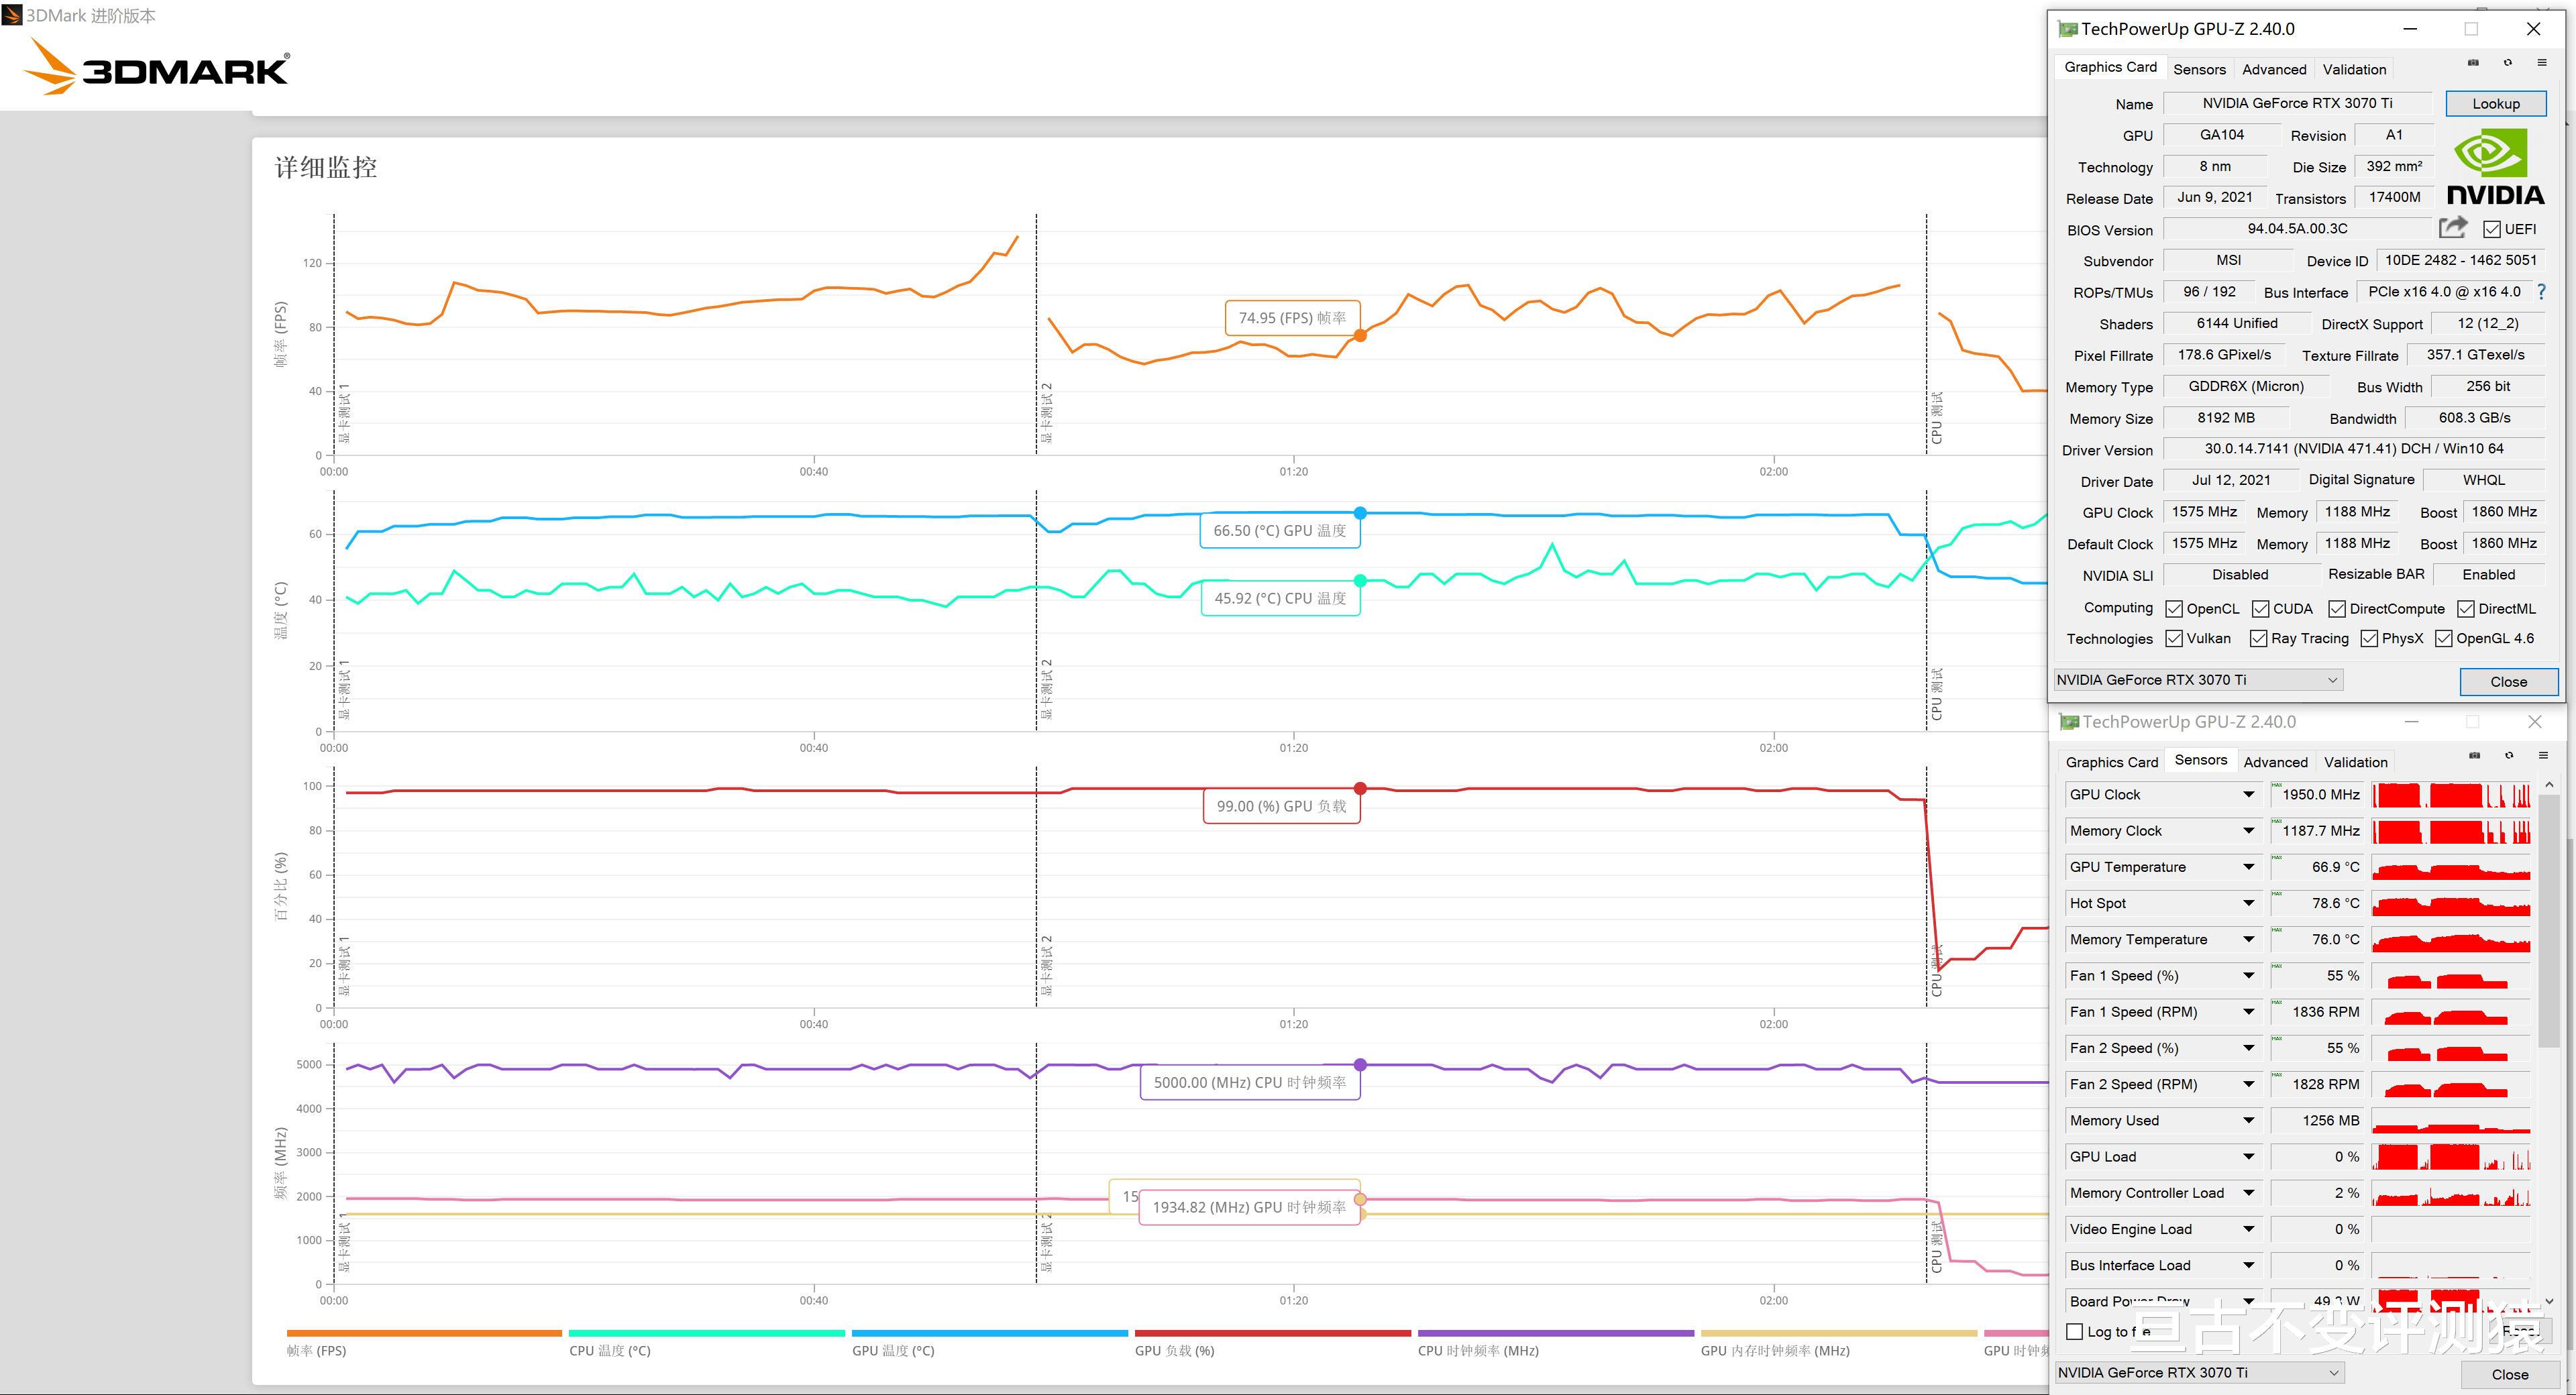Screen dimensions: 2576x1395
Task: Expand the GPU Temperature sensor dropdown arrow
Action: (2248, 867)
